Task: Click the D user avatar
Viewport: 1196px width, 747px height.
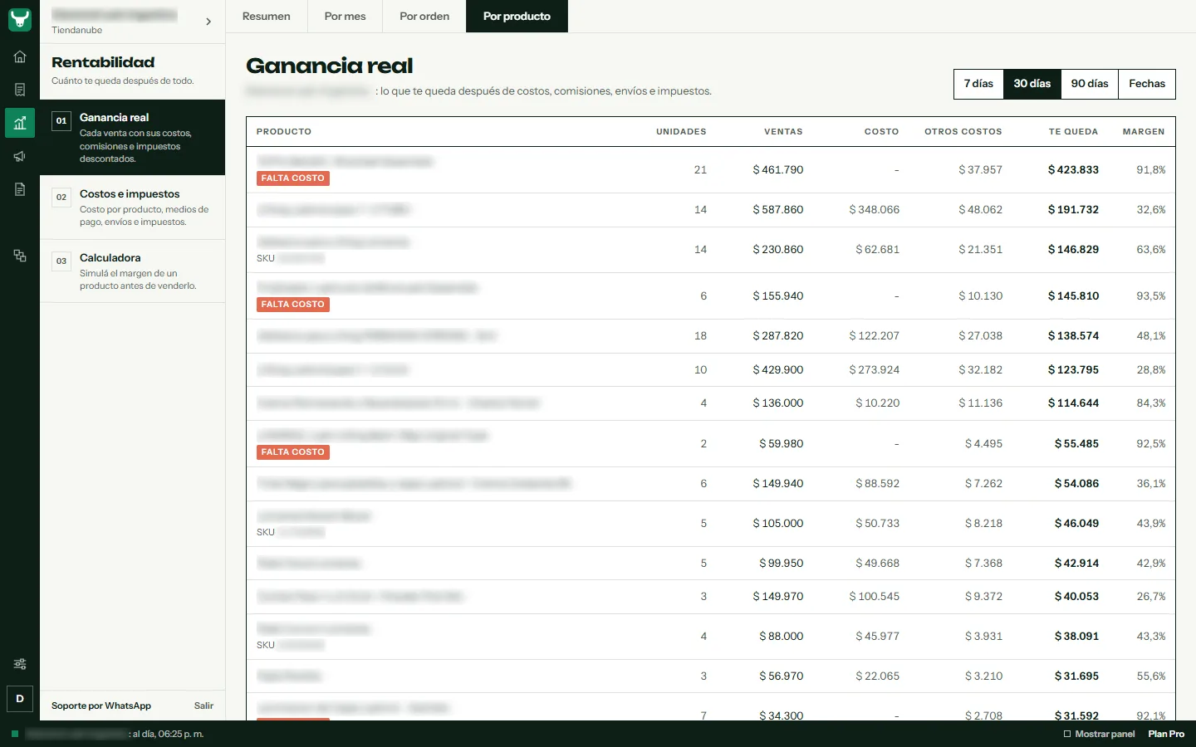Action: point(20,699)
